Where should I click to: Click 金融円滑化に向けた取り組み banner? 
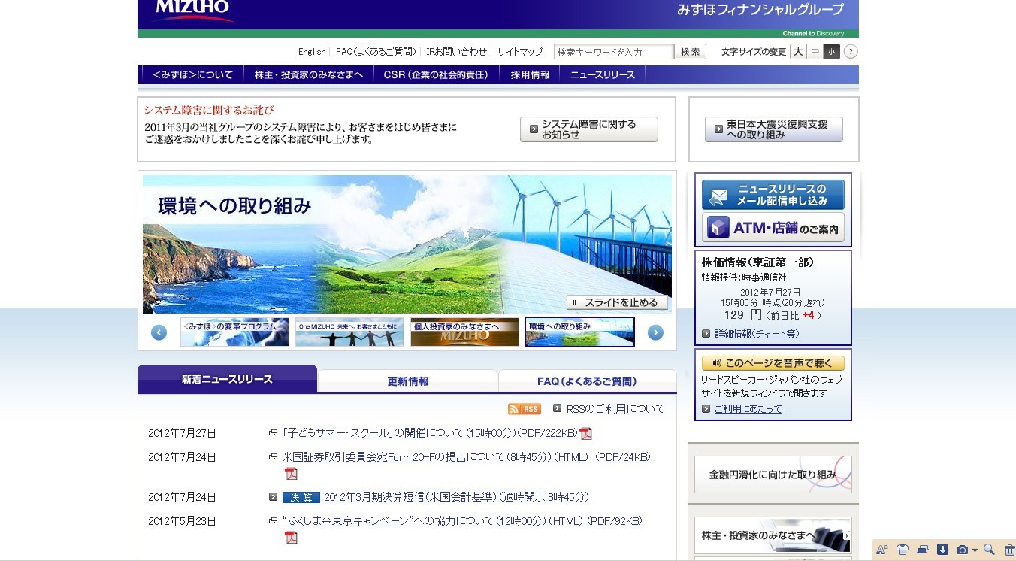point(773,475)
